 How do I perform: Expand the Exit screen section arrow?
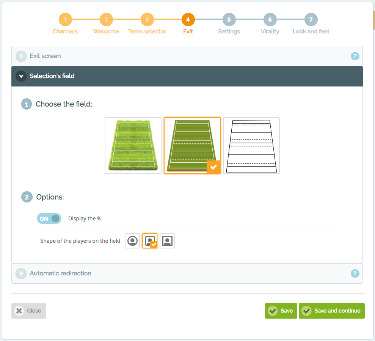tap(21, 56)
